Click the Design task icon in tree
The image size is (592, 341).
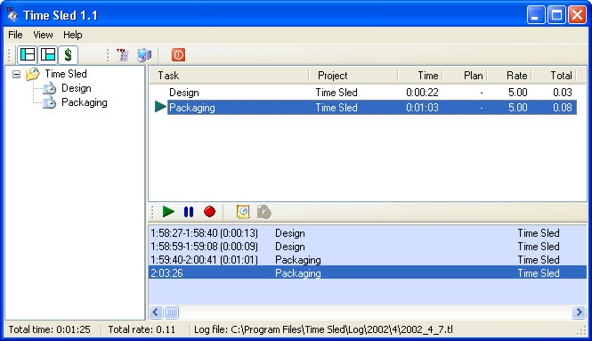tap(50, 89)
